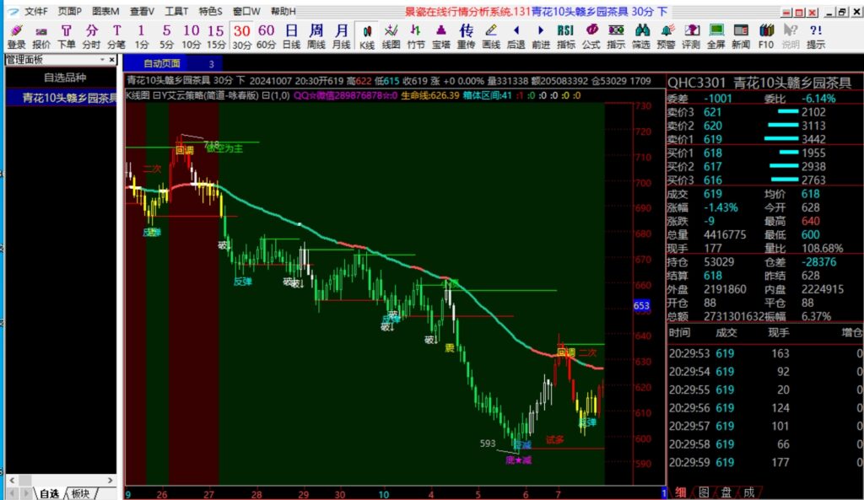This screenshot has width=864, height=500.
Task: Select the 画线 drawing line tool
Action: point(491,36)
